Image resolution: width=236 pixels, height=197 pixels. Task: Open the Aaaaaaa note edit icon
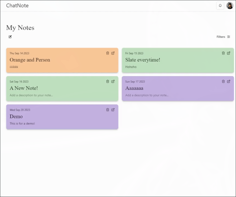click(x=229, y=81)
